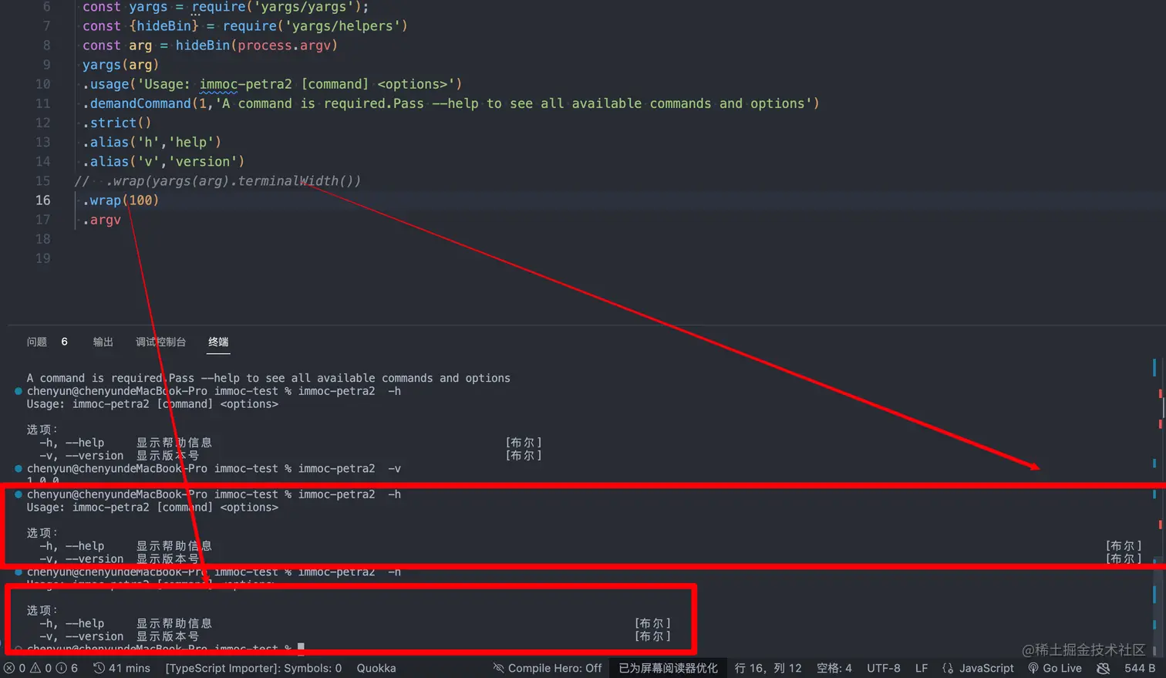Click the Quokka status bar item
The width and height of the screenshot is (1166, 678).
pos(376,668)
